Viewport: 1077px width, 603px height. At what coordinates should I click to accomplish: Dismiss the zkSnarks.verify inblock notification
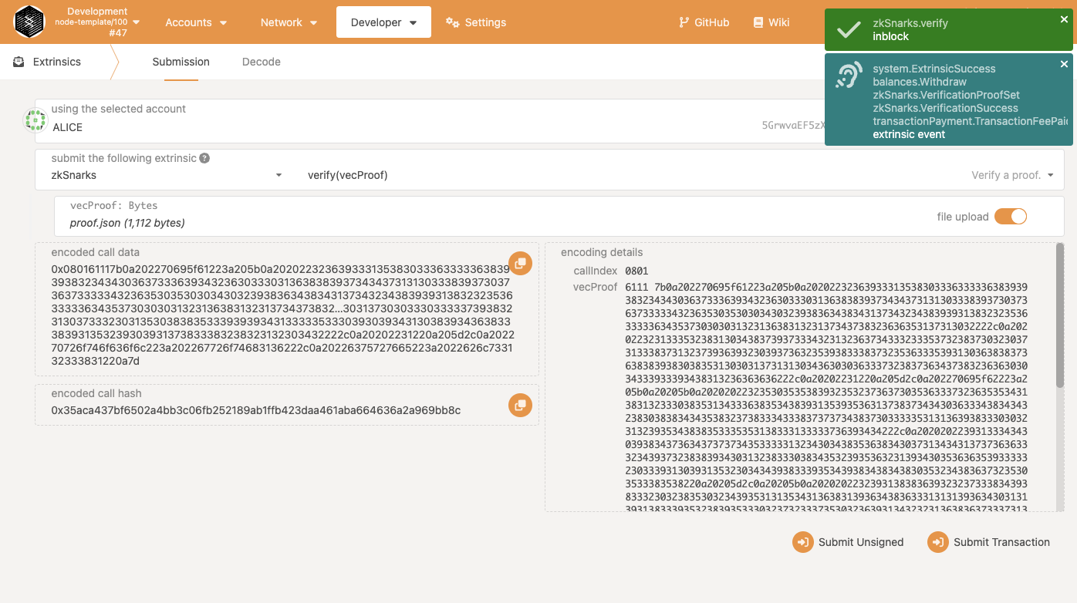pos(1064,20)
